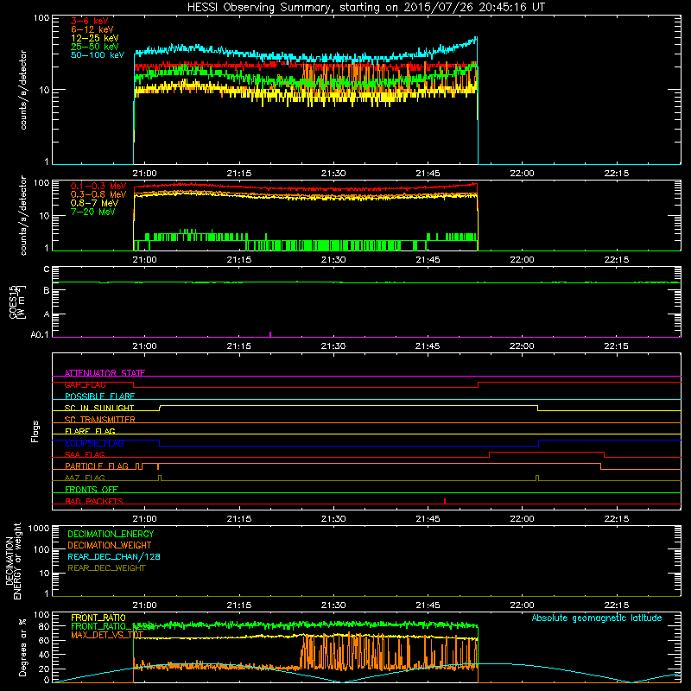Click the 0.1-0.3 MeV legend entry
This screenshot has width=691, height=691.
coord(98,186)
